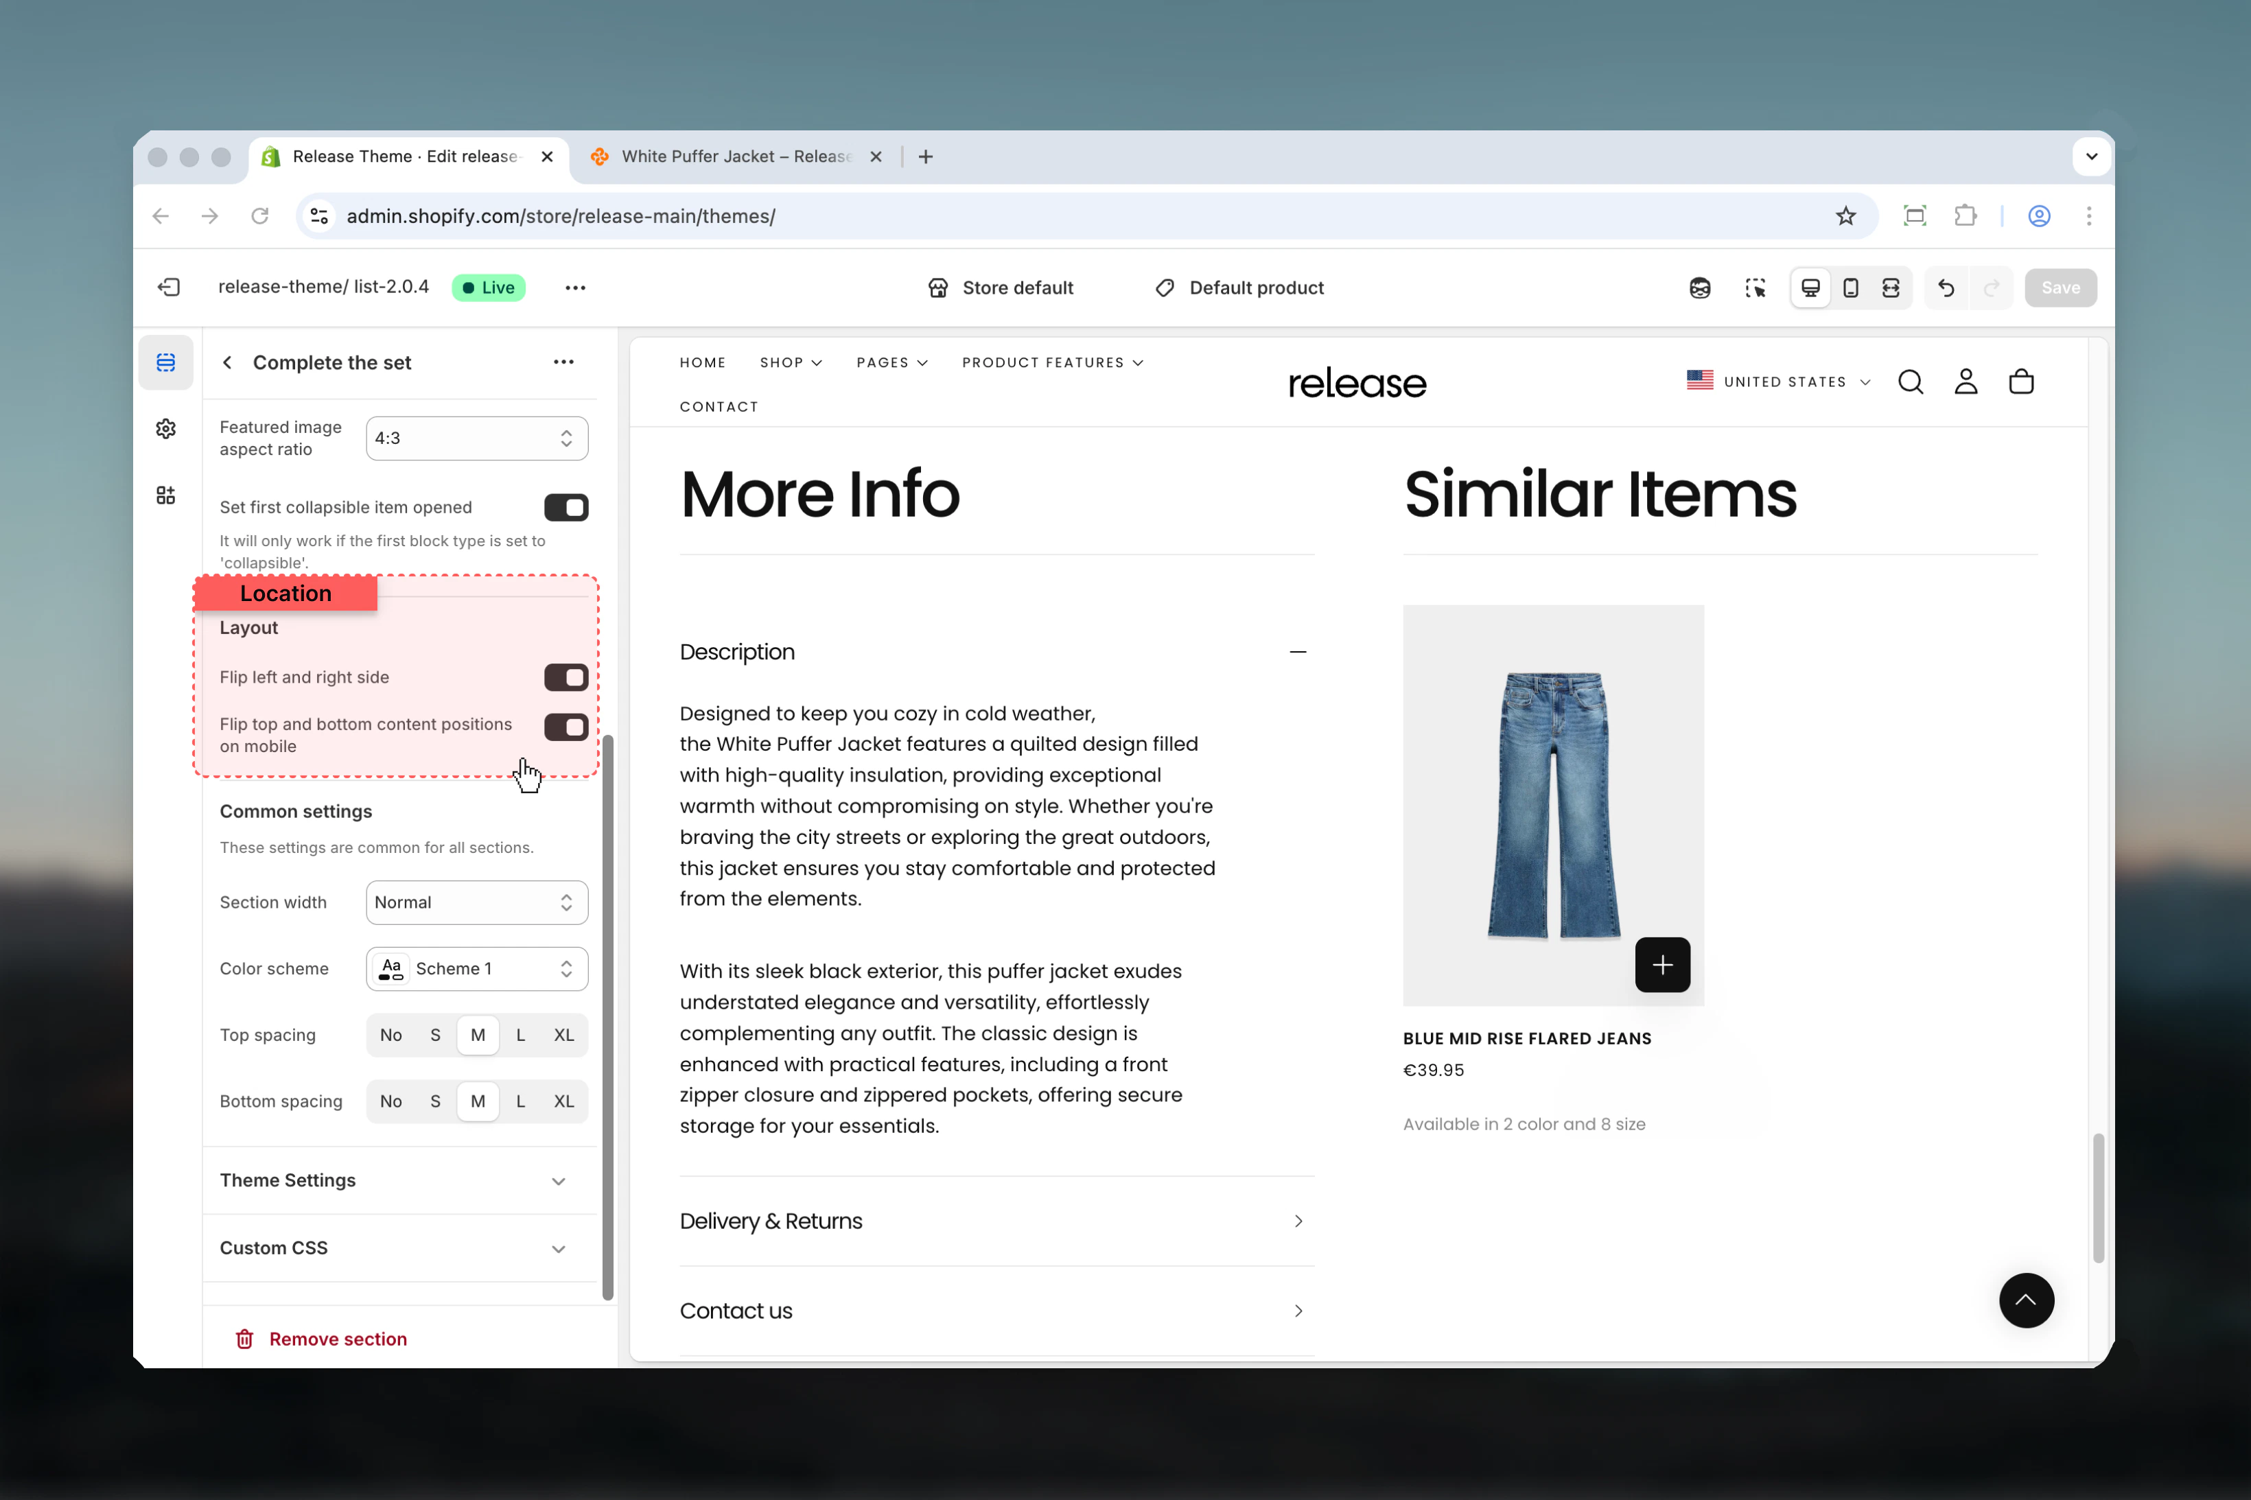The height and width of the screenshot is (1500, 2251).
Task: Click the market preview icon in top bar
Action: click(x=1699, y=288)
